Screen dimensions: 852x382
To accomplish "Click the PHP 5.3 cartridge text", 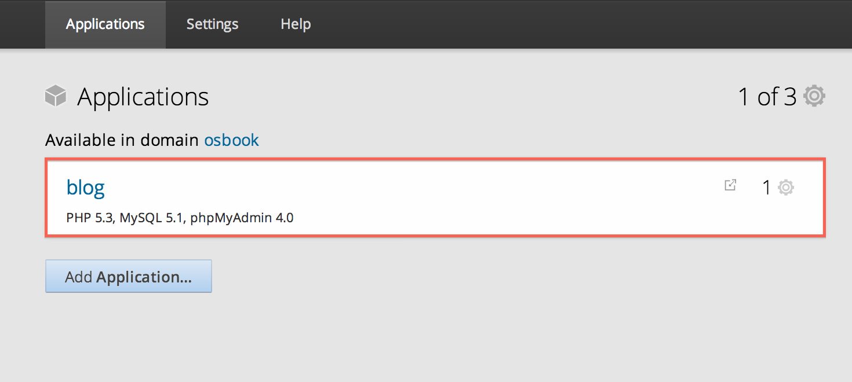I will pos(90,218).
